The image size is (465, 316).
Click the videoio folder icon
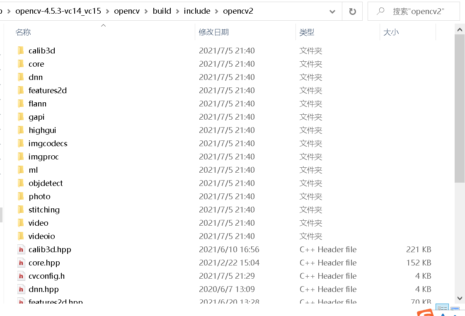click(x=21, y=236)
